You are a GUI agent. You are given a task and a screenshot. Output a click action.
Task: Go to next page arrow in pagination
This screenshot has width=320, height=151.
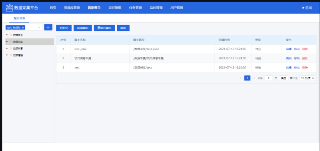click(x=254, y=78)
